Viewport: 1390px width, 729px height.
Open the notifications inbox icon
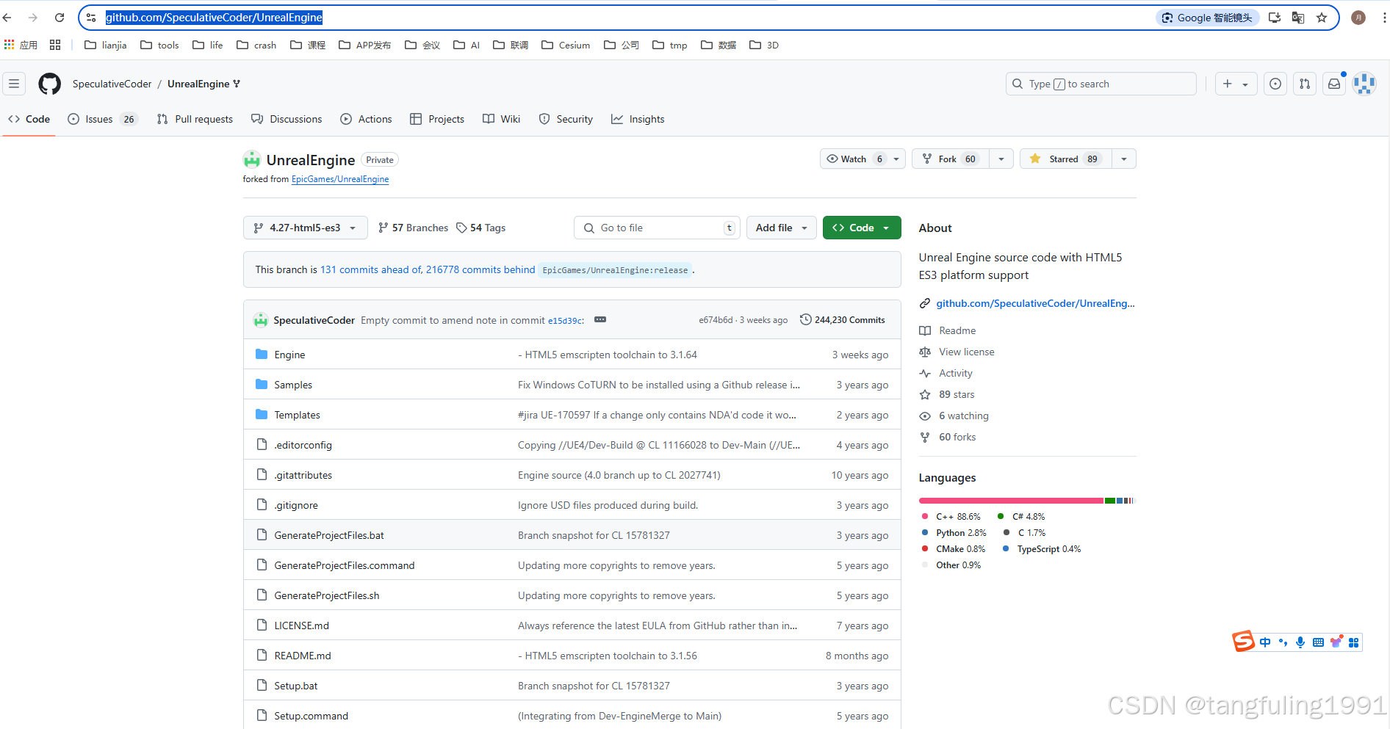(1334, 84)
